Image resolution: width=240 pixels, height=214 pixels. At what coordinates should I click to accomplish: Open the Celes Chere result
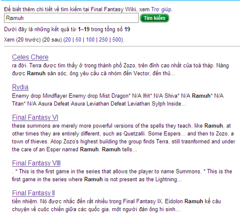coord(30,57)
